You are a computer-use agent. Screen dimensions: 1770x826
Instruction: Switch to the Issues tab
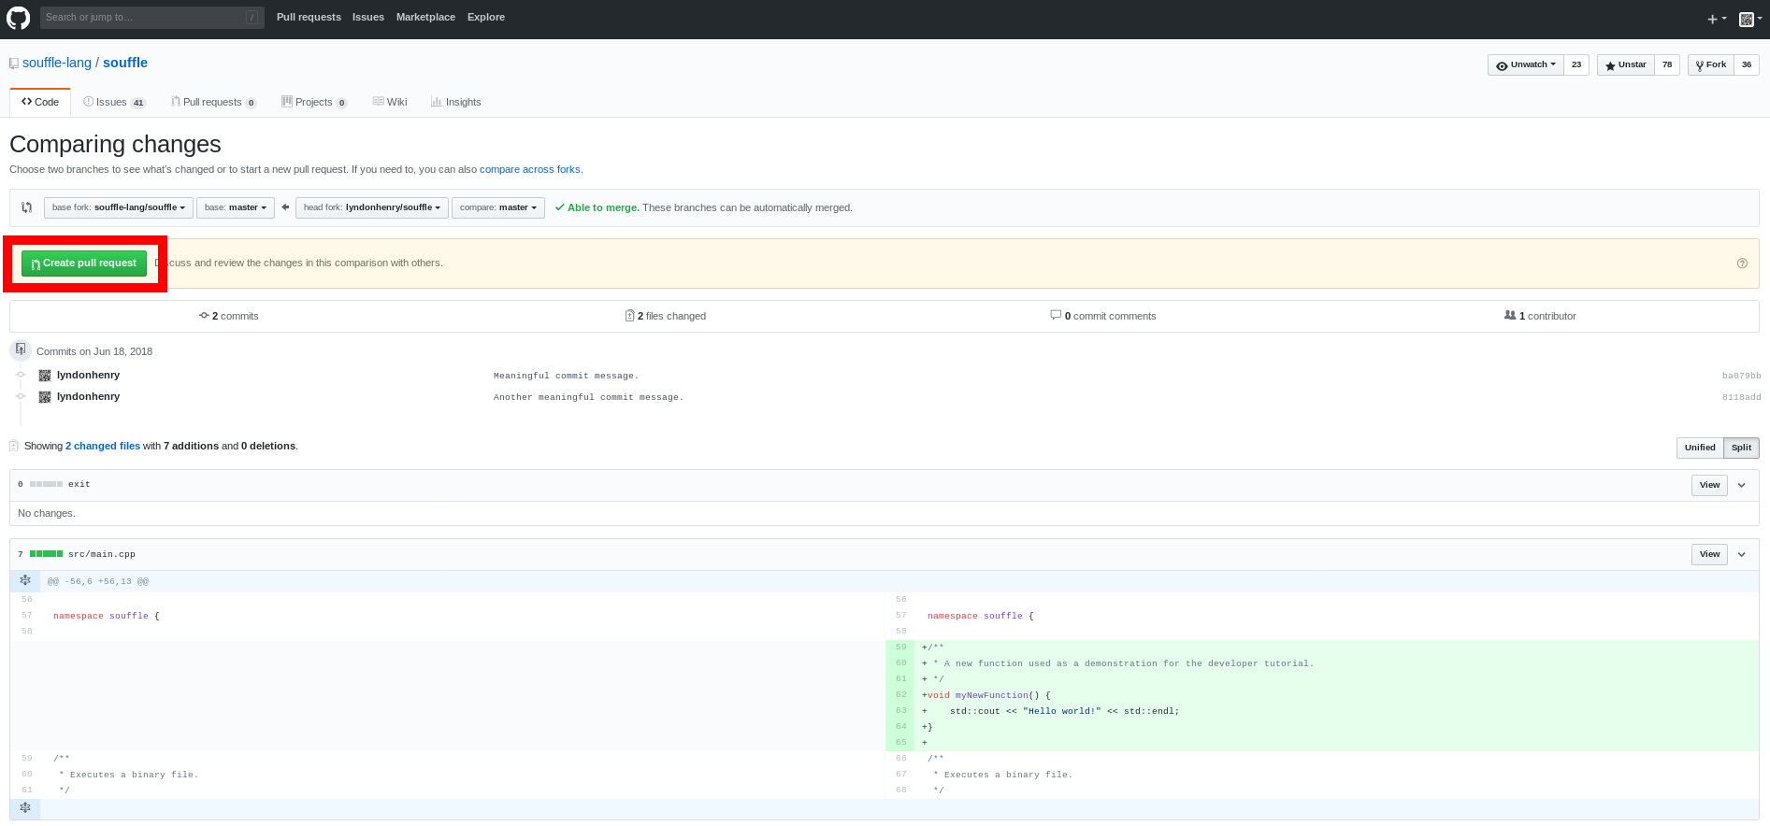(x=115, y=102)
